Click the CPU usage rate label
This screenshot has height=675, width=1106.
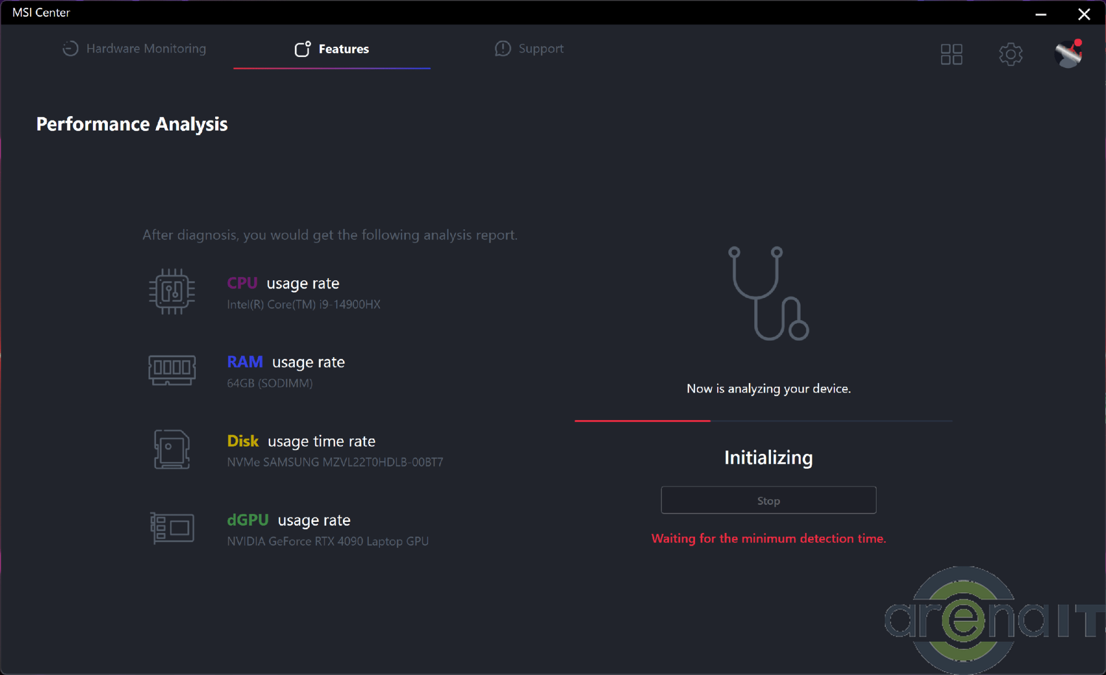(x=283, y=283)
